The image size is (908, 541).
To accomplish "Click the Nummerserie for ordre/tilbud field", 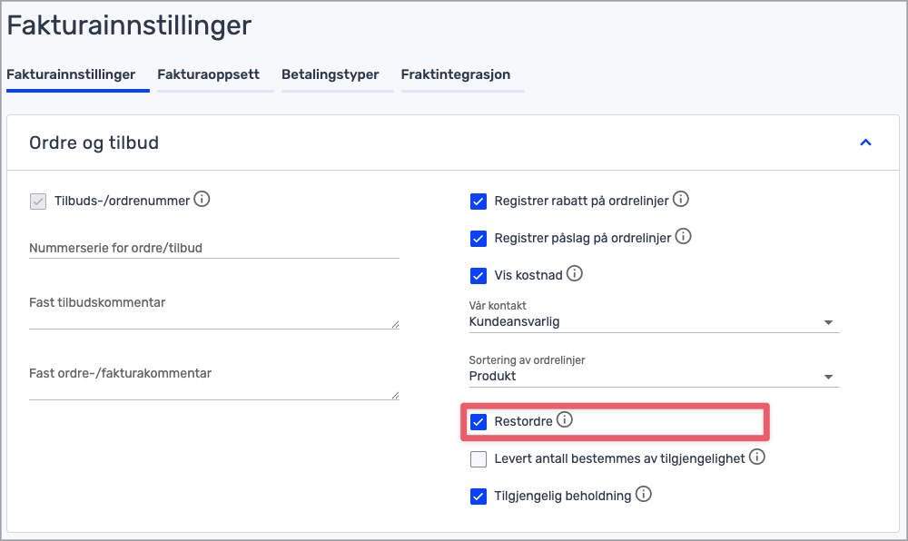I will [x=213, y=247].
